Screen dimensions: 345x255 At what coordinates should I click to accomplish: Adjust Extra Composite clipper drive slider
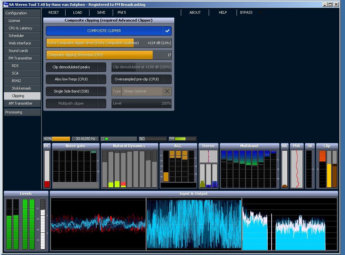[109, 43]
